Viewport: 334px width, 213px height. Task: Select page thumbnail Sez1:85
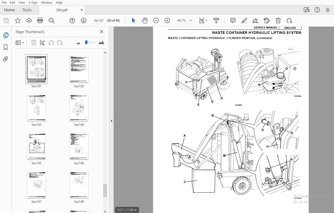click(36, 146)
